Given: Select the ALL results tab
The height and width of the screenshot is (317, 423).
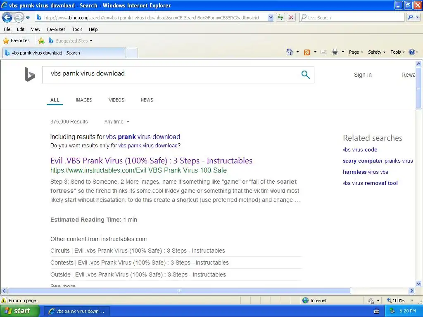Looking at the screenshot, I should (55, 100).
